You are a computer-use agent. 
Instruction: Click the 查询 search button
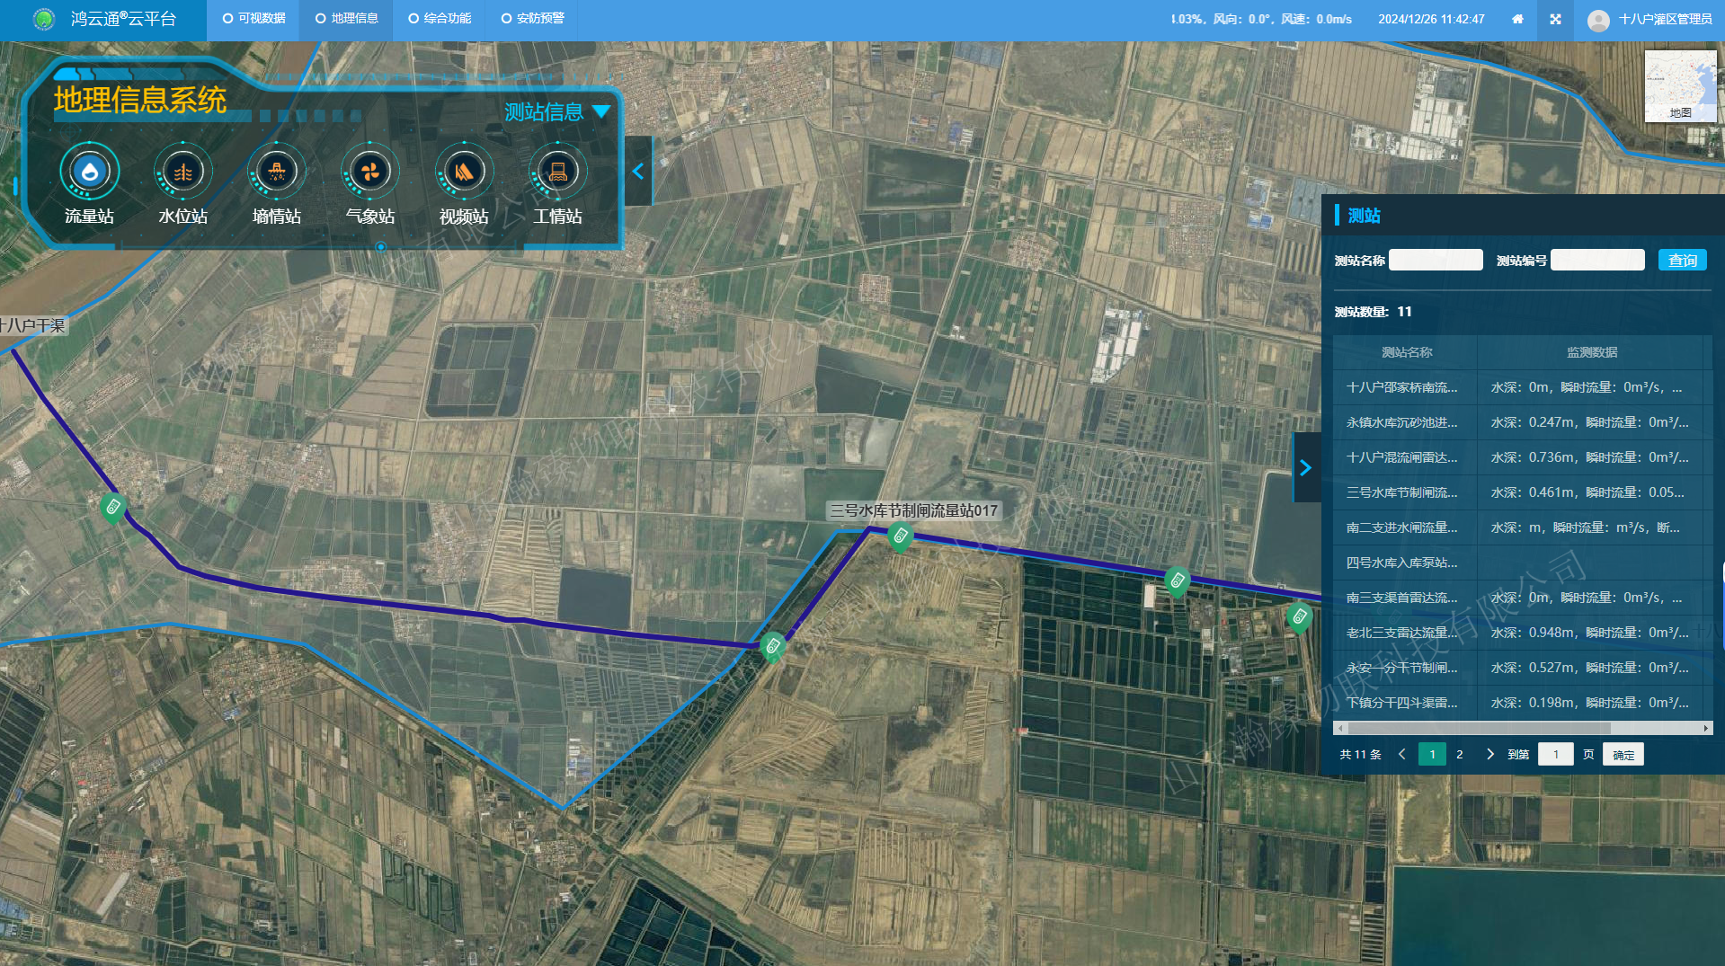(x=1682, y=261)
